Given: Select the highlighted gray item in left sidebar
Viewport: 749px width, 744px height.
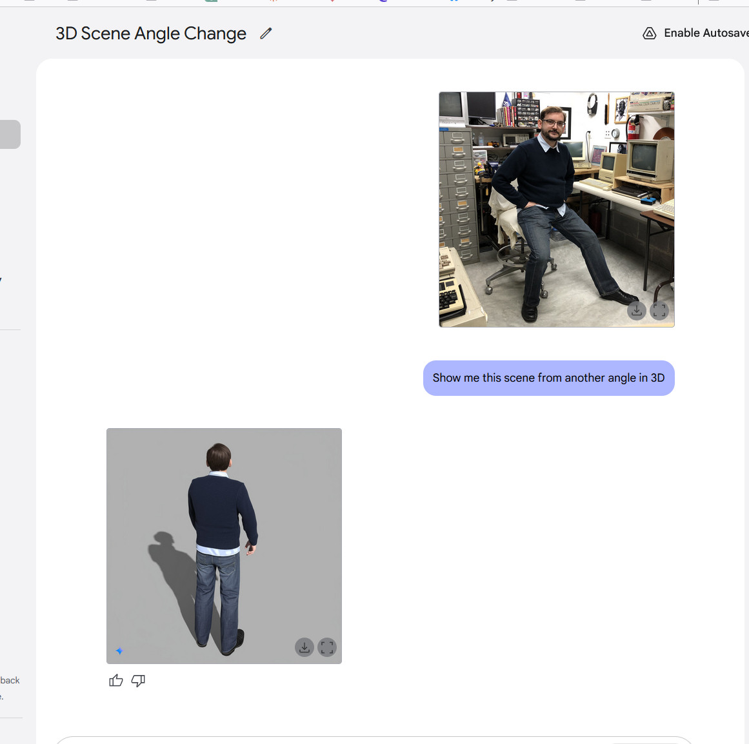Looking at the screenshot, I should click(10, 134).
